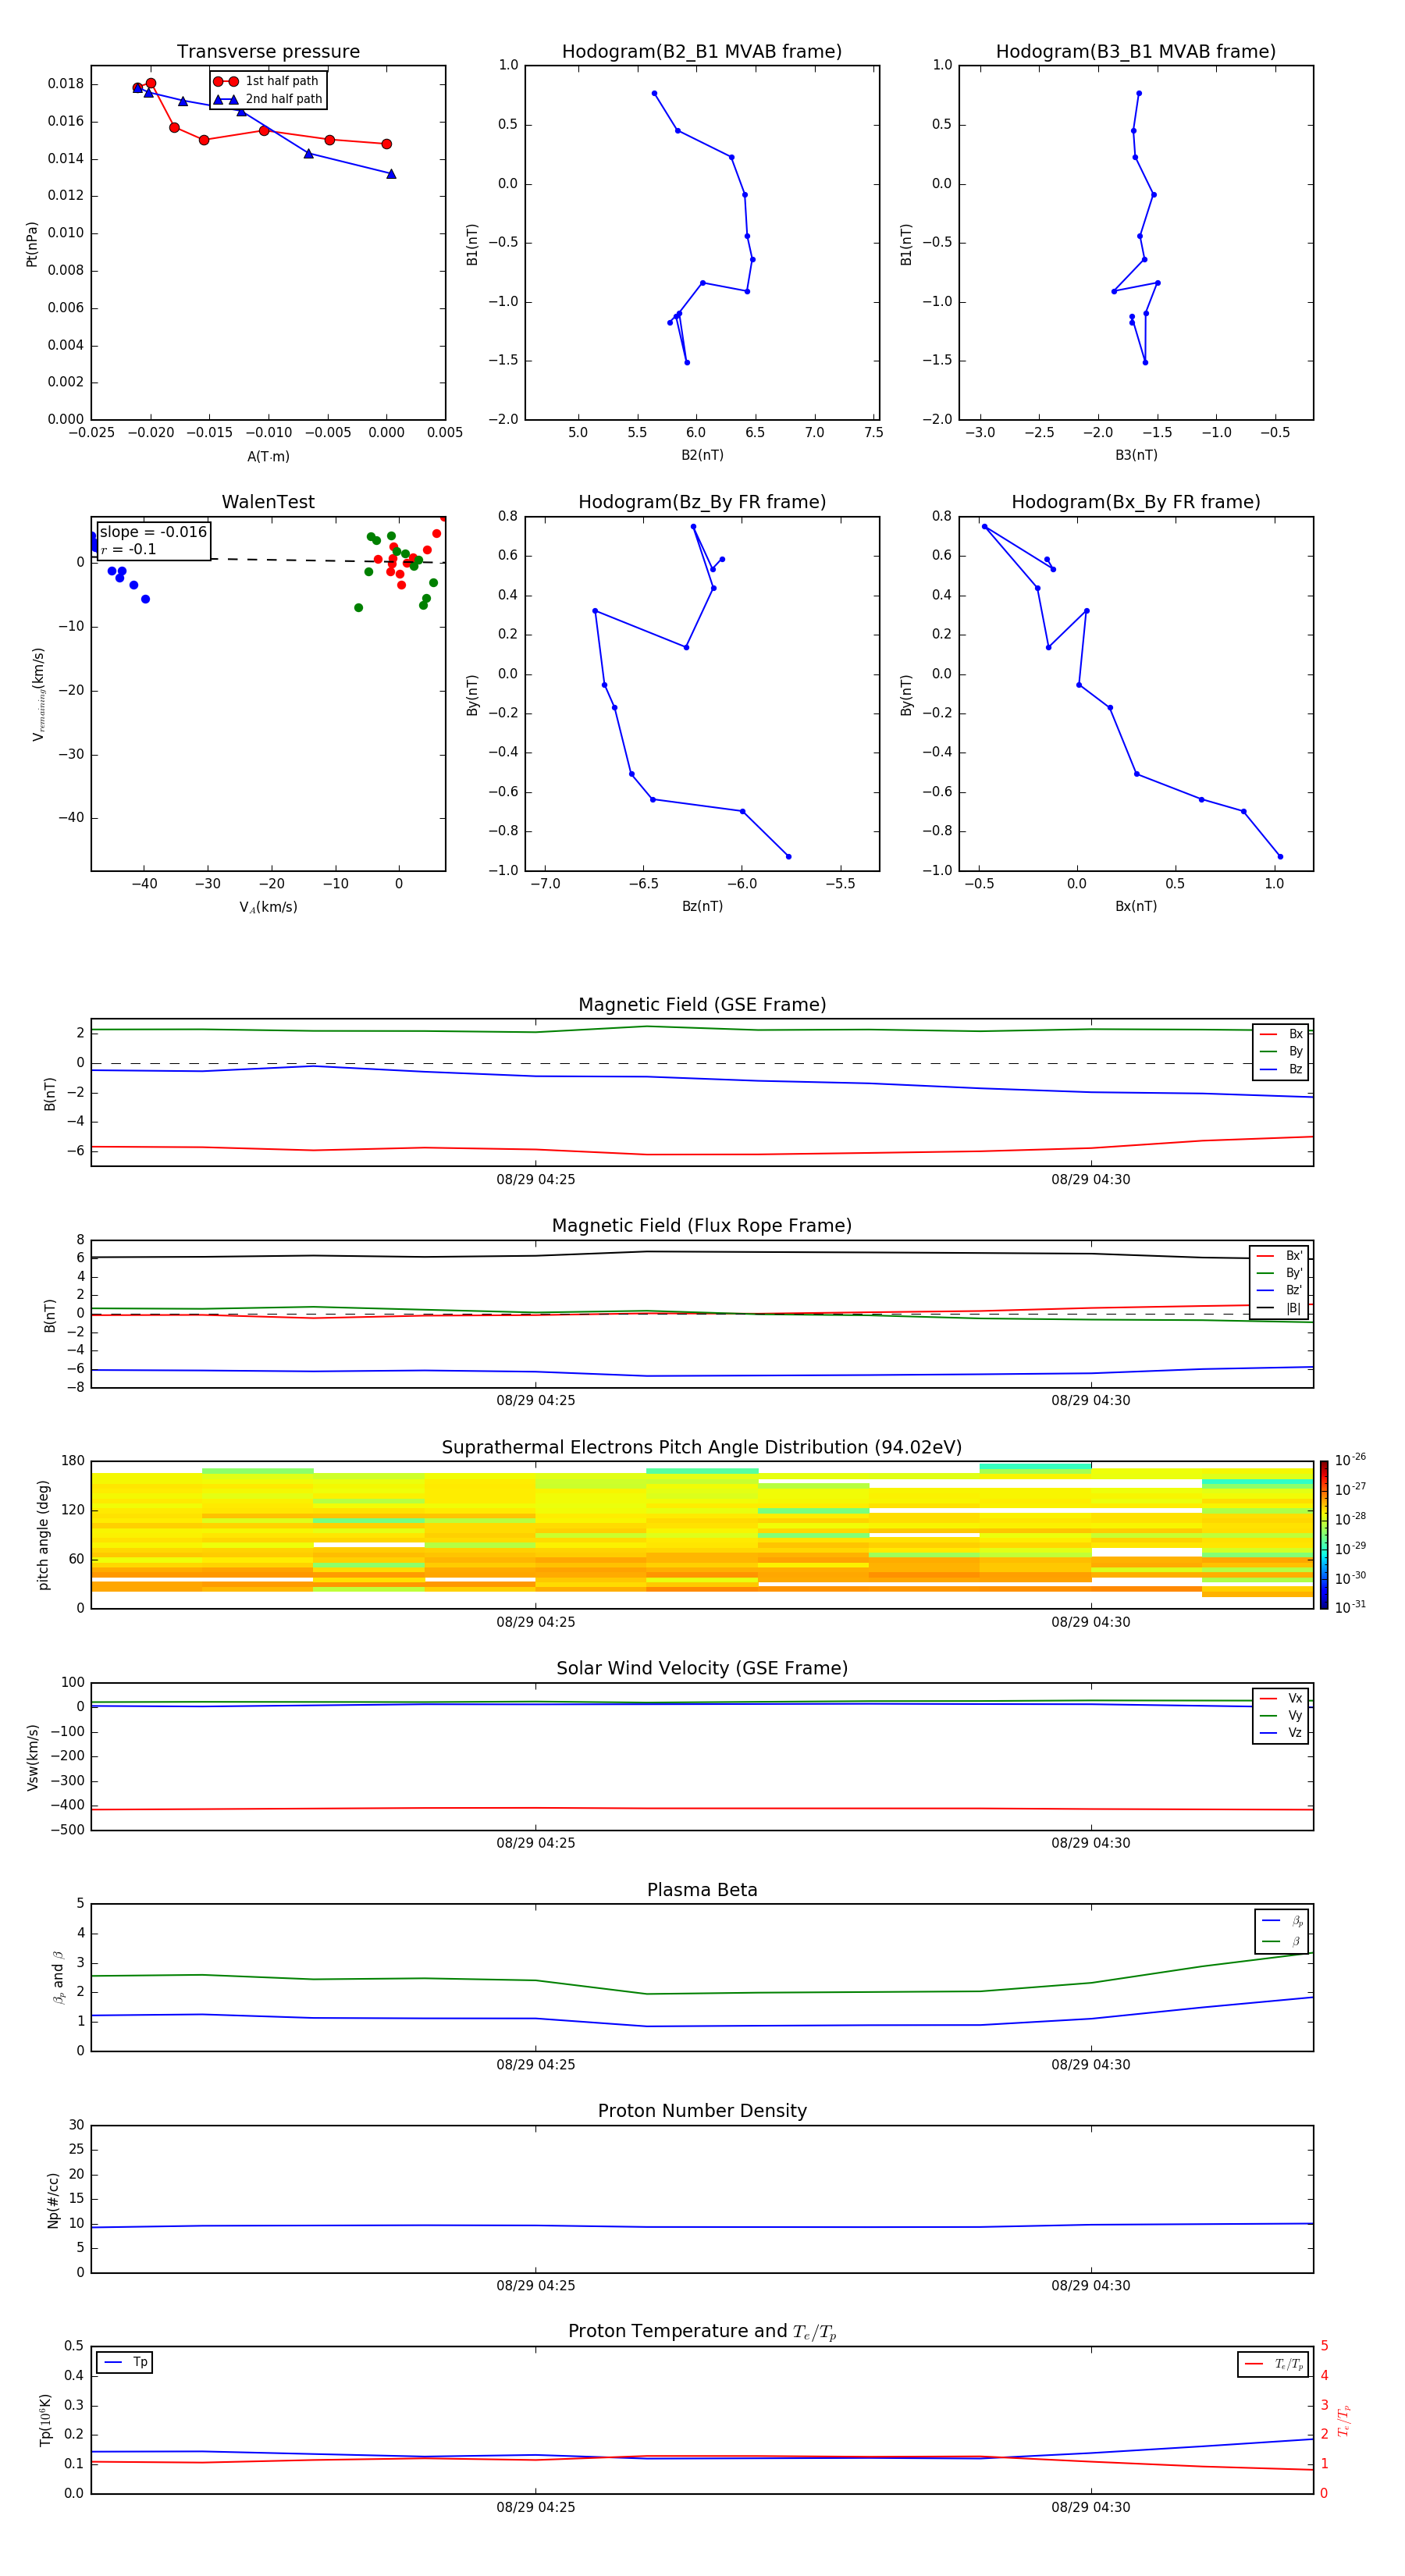Click the 'Bz(nT)' x-axis label
This screenshot has height=2576, width=1405.
(702, 906)
